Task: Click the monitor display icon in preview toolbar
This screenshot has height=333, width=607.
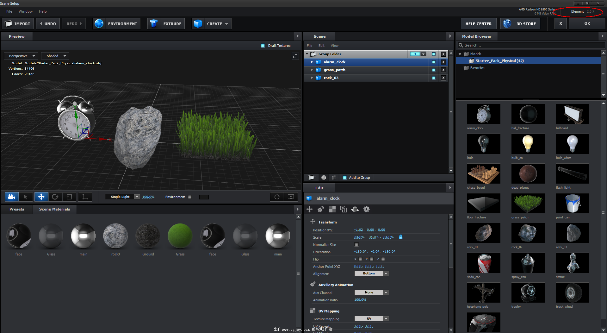Action: (x=291, y=197)
